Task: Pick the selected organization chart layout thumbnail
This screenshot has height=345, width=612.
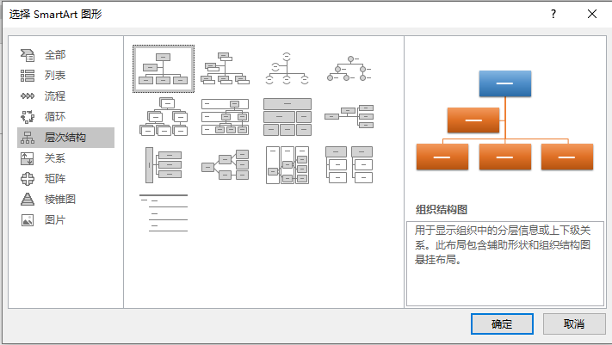Action: (x=164, y=69)
